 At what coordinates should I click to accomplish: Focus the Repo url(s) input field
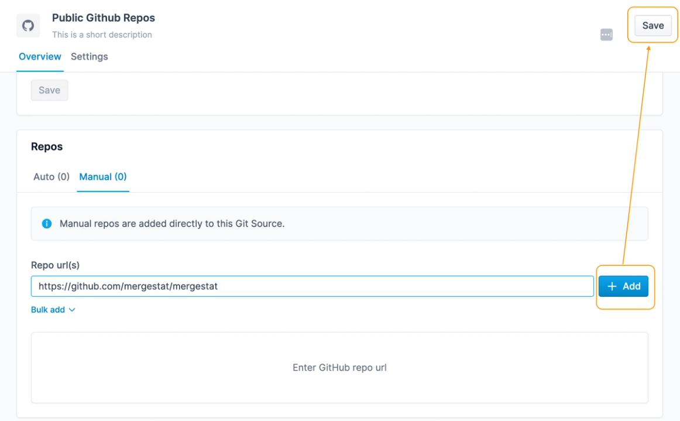[x=312, y=286]
